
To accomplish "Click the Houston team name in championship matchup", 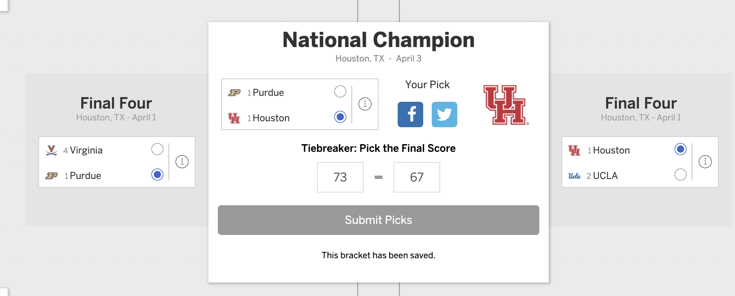I will coord(271,118).
